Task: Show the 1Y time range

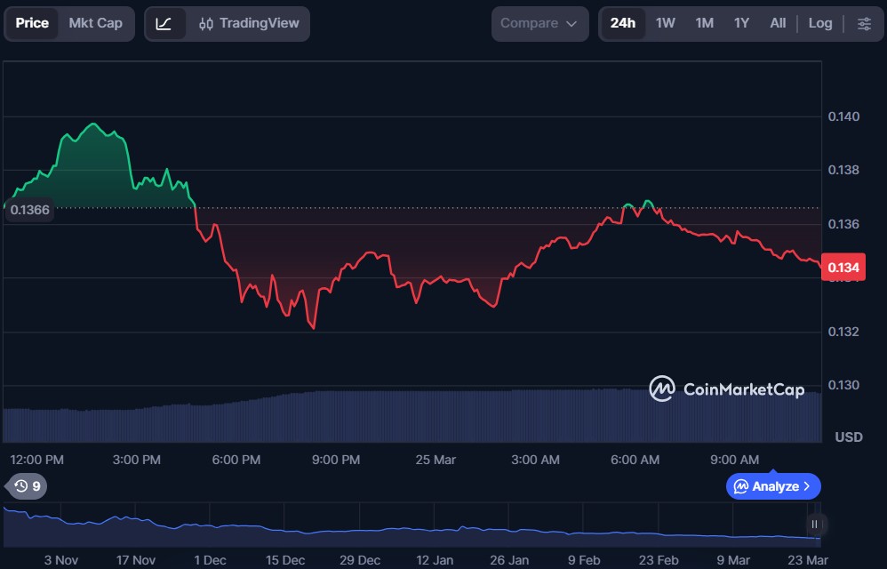Action: coord(741,24)
